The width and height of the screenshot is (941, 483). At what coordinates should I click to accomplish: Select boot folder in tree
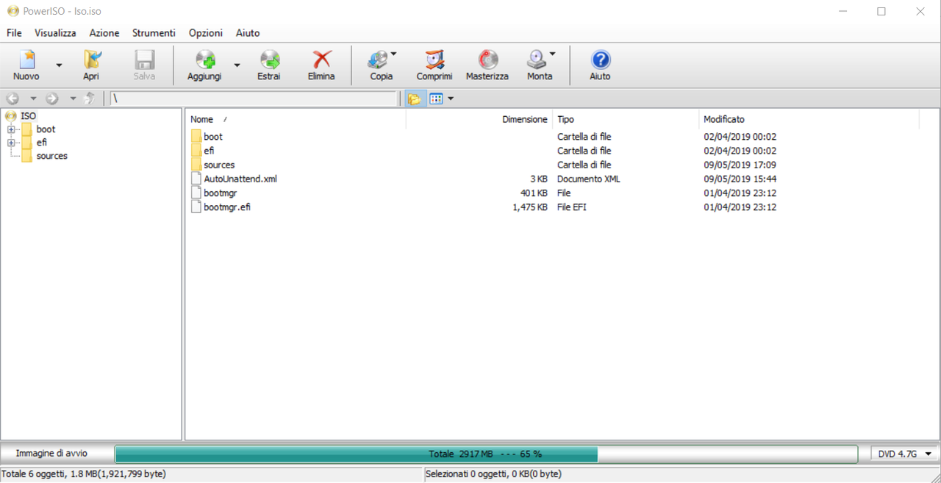(46, 129)
